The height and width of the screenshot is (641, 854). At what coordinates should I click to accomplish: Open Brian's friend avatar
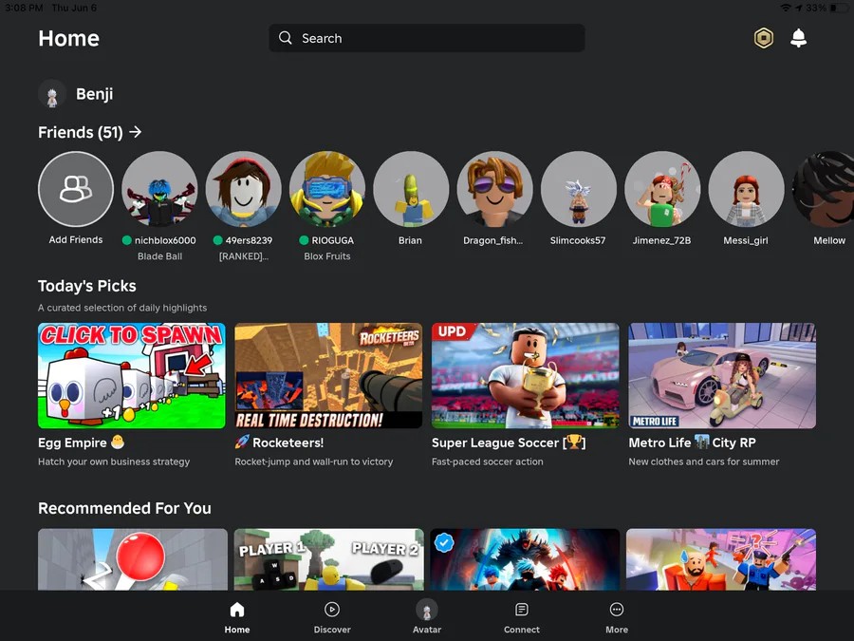coord(411,189)
